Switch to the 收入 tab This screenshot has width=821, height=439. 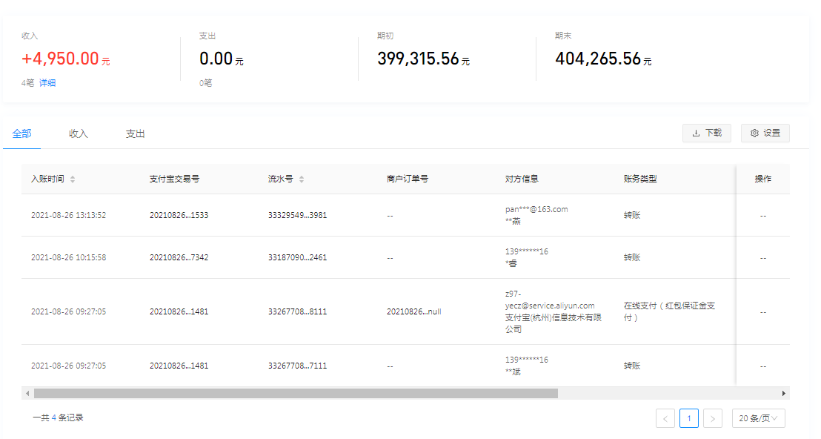[79, 134]
